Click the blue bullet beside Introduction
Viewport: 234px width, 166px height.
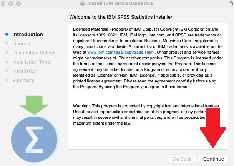(x=7, y=34)
